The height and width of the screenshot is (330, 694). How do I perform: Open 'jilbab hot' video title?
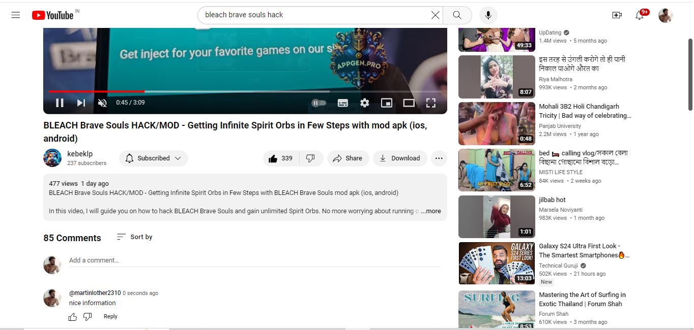552,200
